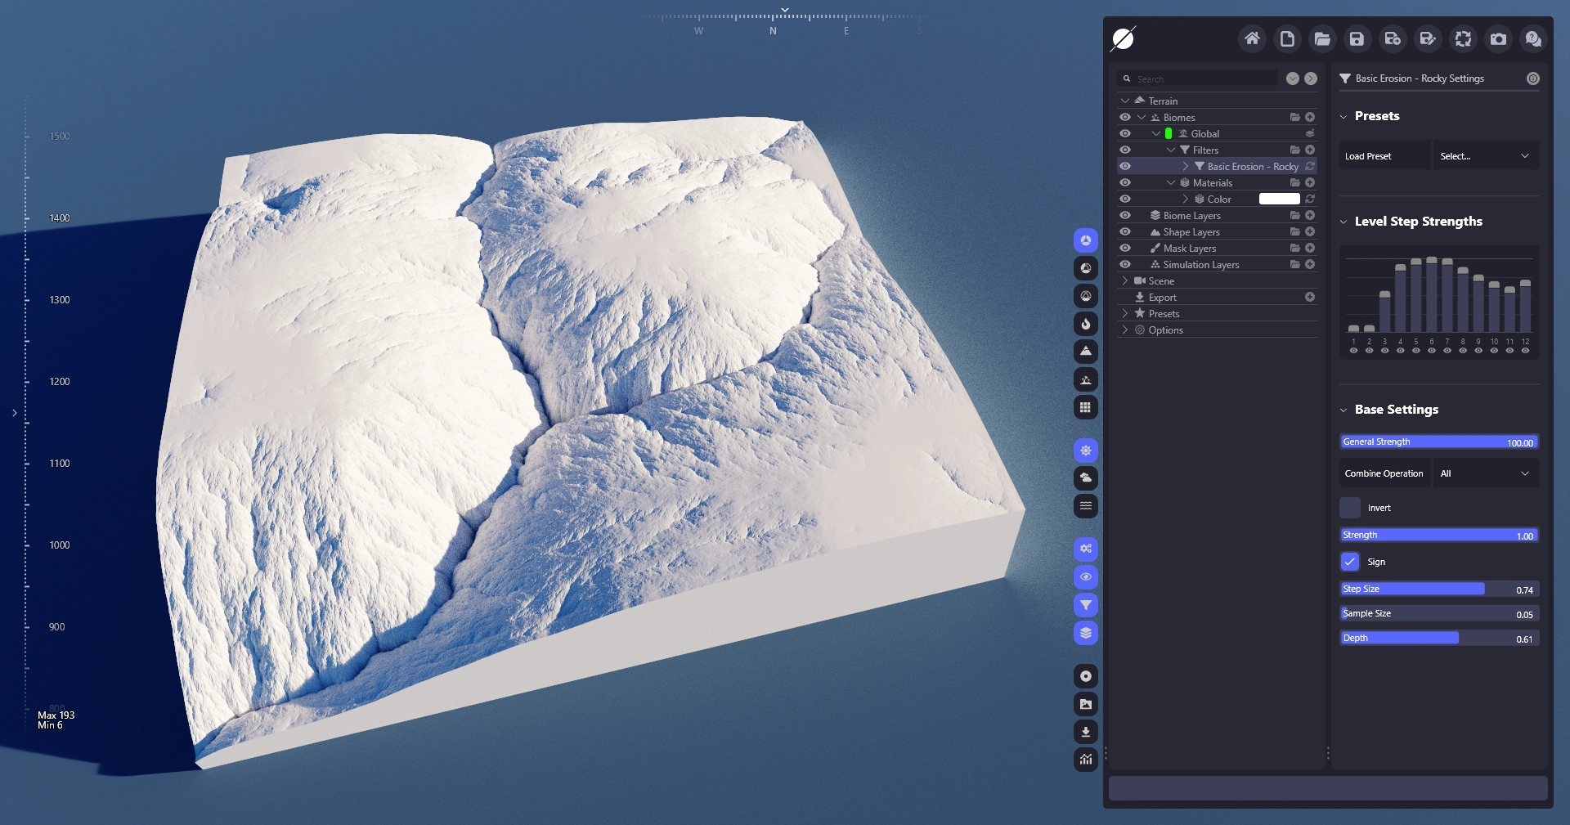Click the Search field in tree panel
This screenshot has width=1570, height=825.
click(1202, 78)
